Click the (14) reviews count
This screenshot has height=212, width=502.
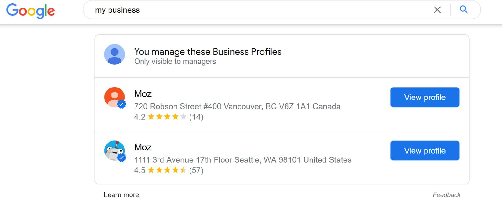pyautogui.click(x=196, y=117)
